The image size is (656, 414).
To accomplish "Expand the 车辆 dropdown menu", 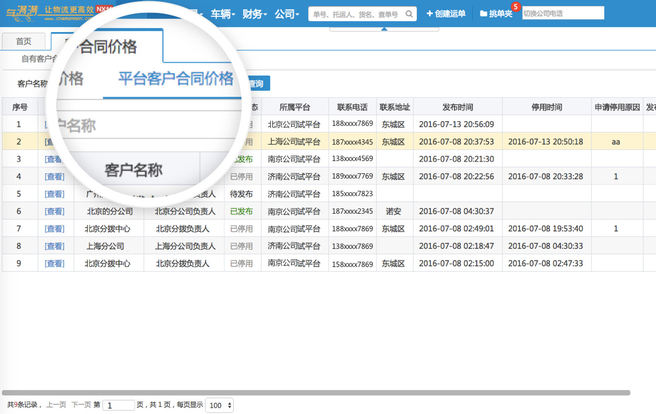I will click(223, 14).
